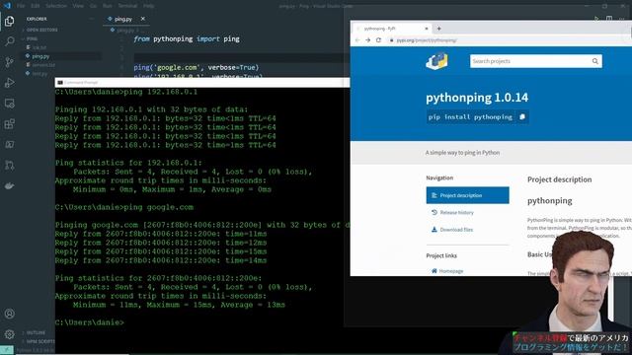This screenshot has width=632, height=355.
Task: Open the Remote Explorer view in VS Code
Action: point(9,104)
